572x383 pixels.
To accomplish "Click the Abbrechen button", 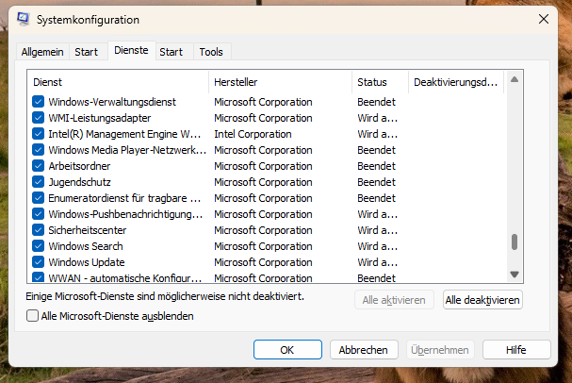I will click(363, 350).
